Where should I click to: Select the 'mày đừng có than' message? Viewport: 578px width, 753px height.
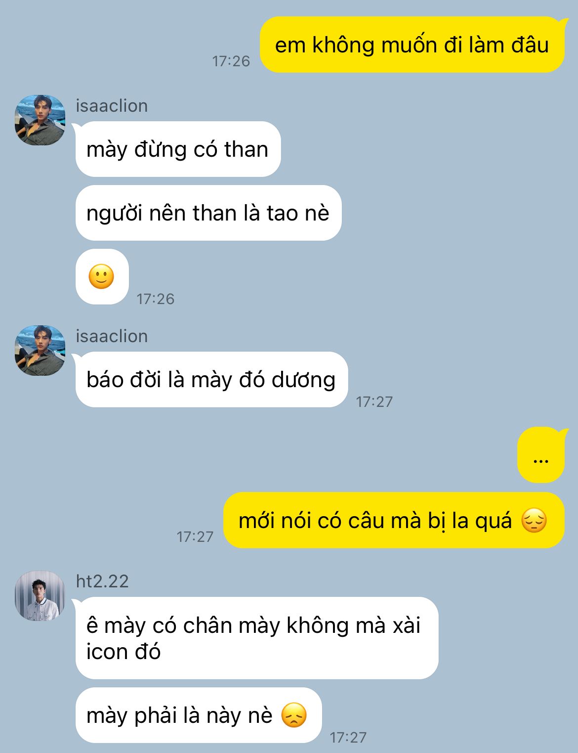177,149
